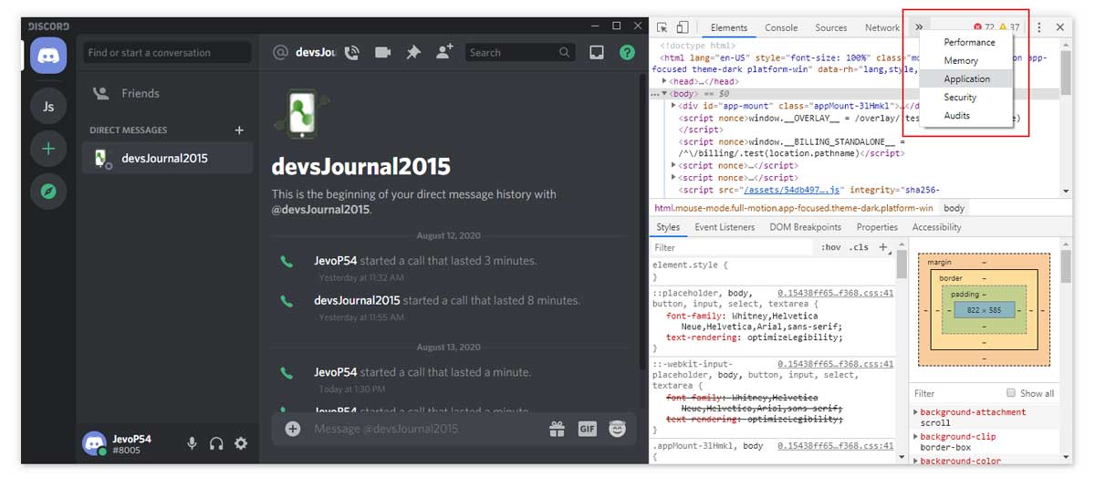1095x488 pixels.
Task: Click Message @devsJournal2015 input
Action: pos(424,429)
